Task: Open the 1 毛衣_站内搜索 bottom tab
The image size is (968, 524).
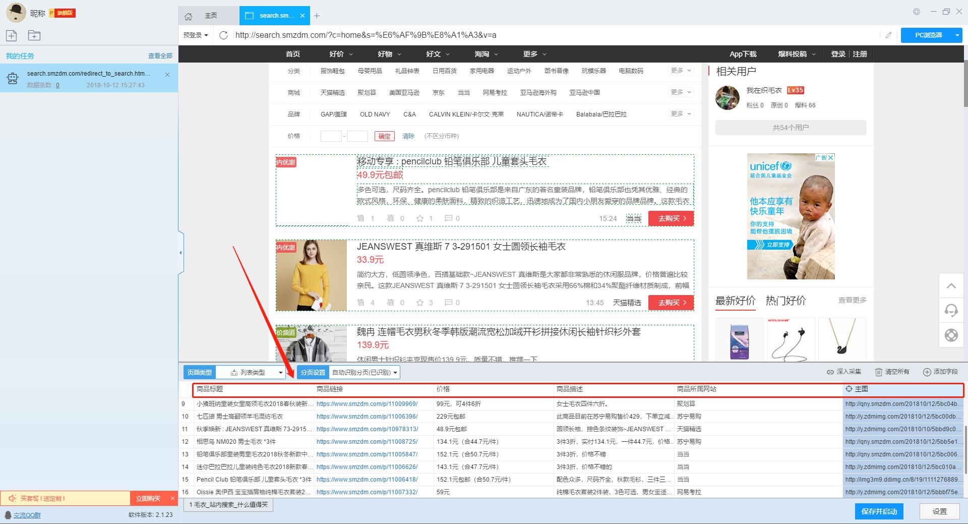Action: click(228, 505)
